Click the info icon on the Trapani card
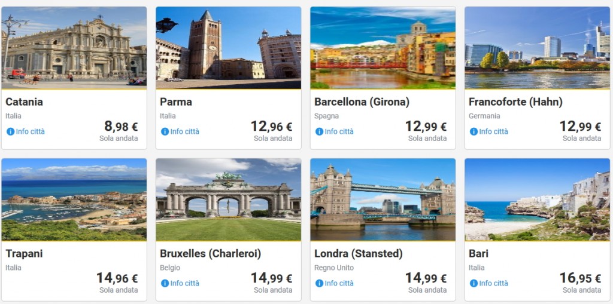Image resolution: width=613 pixels, height=304 pixels. point(10,283)
